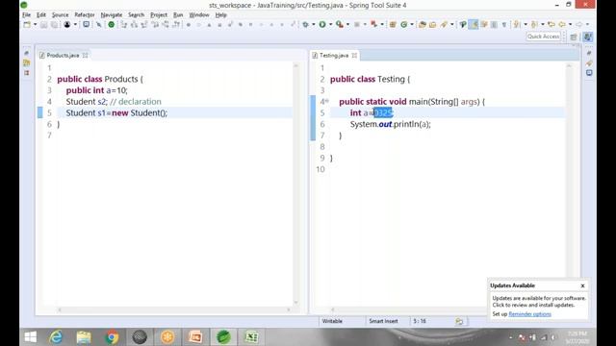
Task: Open the Run menu
Action: click(178, 15)
